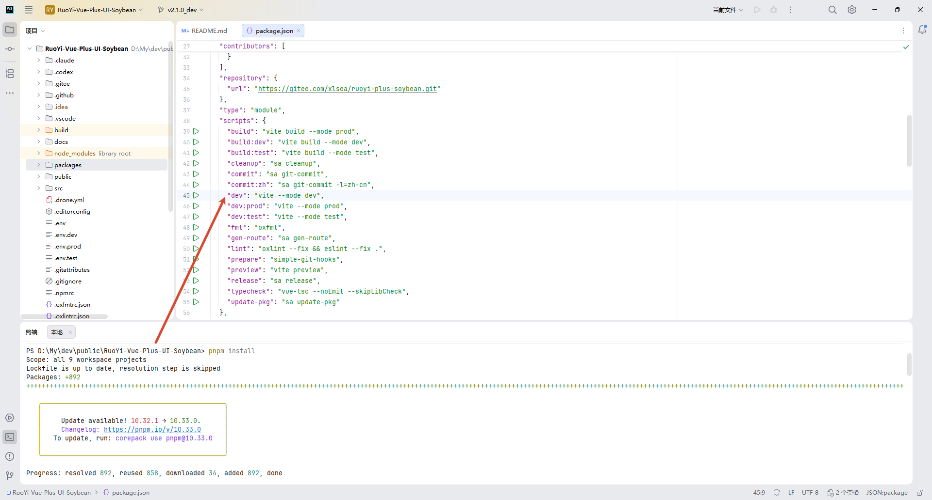
Task: Run the "dev" script via gutter arrow
Action: (x=196, y=195)
